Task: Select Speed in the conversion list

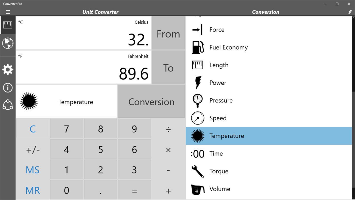Action: (x=218, y=118)
